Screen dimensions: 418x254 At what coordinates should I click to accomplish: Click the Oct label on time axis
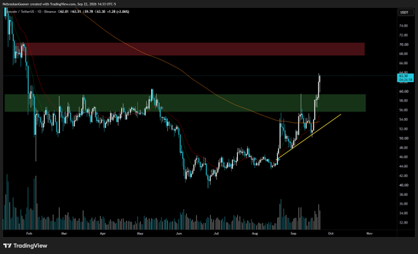331,234
